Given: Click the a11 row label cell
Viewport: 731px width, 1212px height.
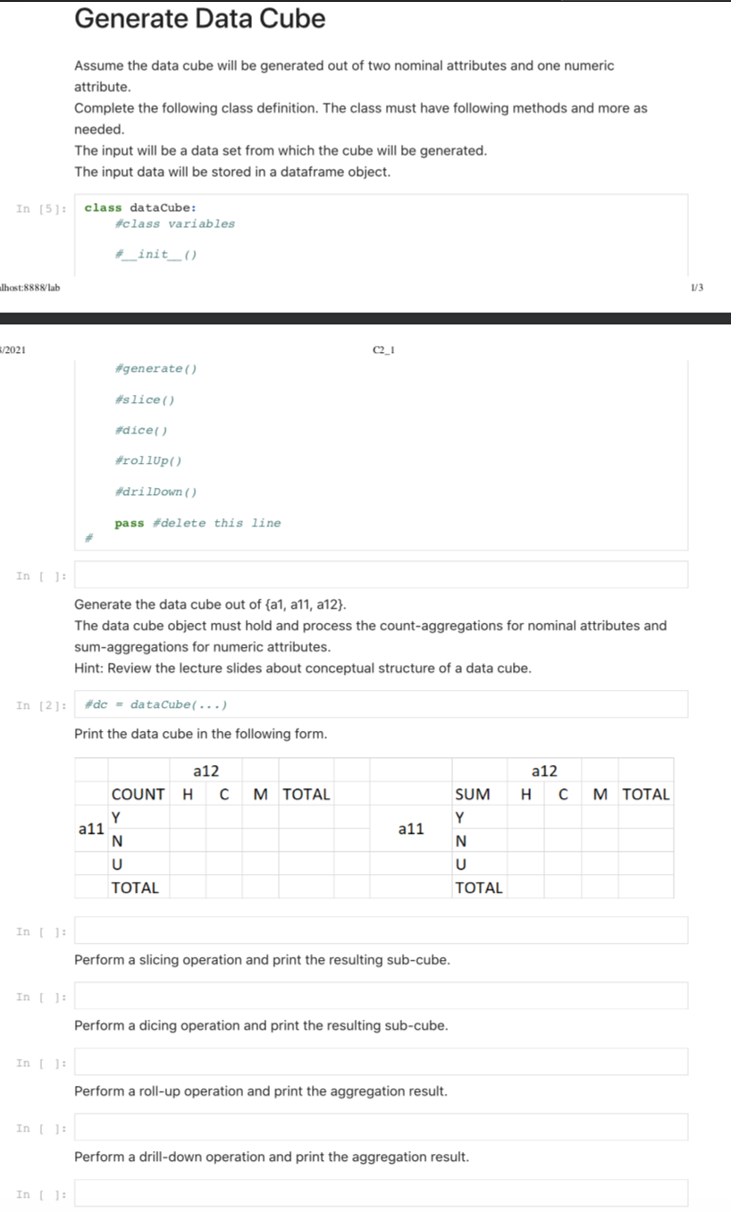Looking at the screenshot, I should tap(89, 829).
